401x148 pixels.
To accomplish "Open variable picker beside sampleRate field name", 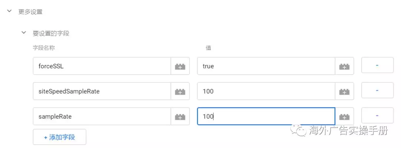I will point(180,117).
